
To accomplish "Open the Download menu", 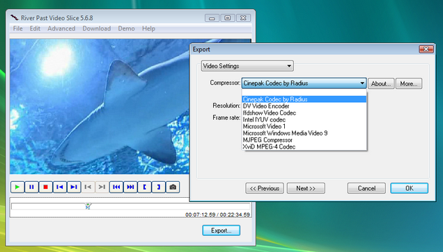I will 97,28.
